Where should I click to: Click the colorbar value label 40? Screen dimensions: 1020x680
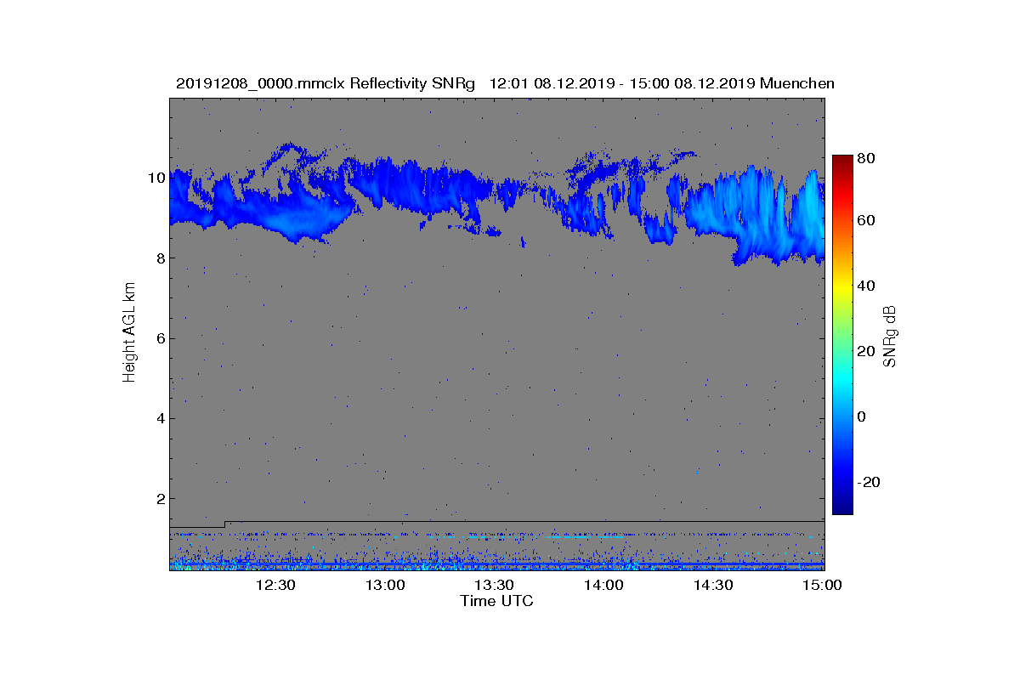pos(867,286)
